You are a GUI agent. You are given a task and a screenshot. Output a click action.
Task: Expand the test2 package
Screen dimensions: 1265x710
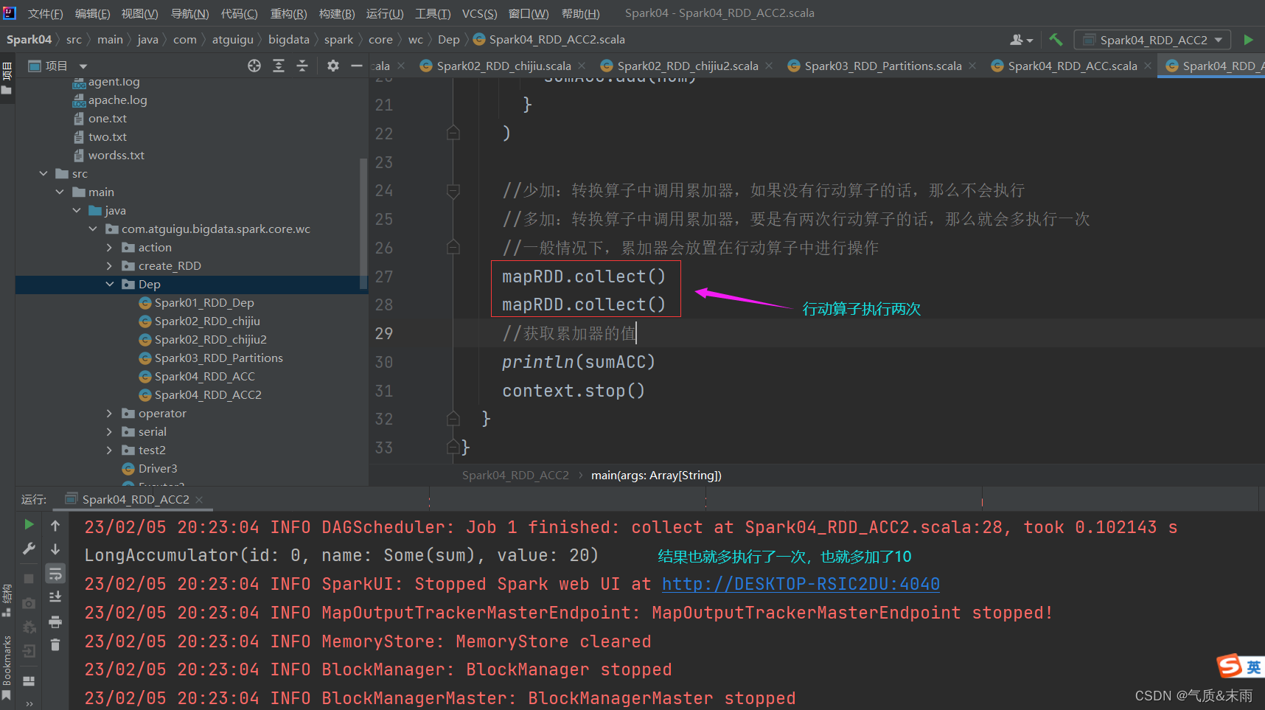[x=109, y=450]
